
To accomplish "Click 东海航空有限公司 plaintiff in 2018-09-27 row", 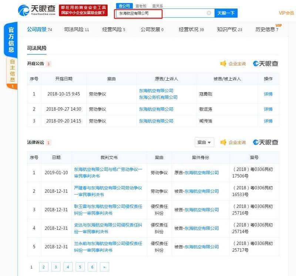I will pos(156,109).
